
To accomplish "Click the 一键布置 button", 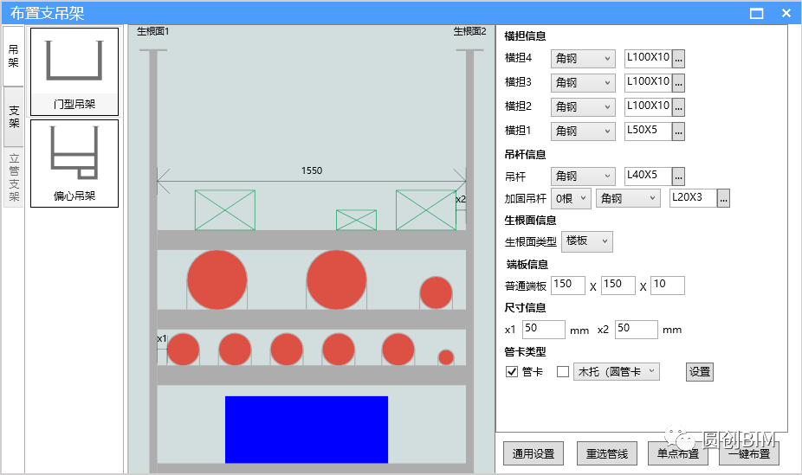I will (x=749, y=453).
